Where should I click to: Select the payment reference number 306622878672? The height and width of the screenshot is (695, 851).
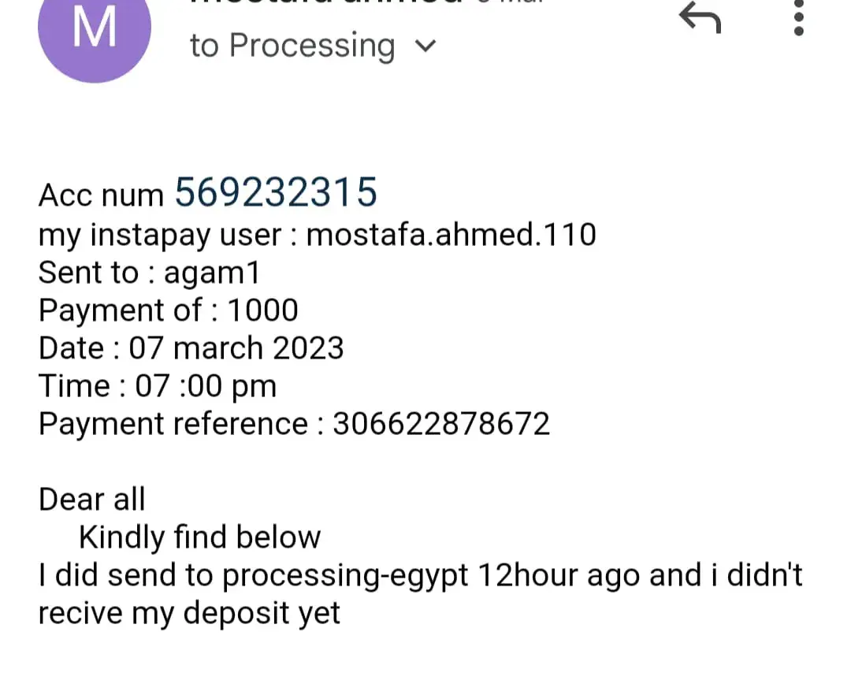click(x=440, y=425)
